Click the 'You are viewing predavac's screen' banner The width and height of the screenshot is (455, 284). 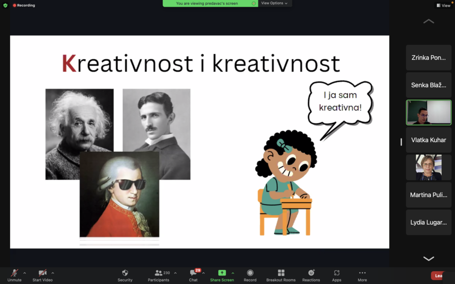click(x=210, y=3)
